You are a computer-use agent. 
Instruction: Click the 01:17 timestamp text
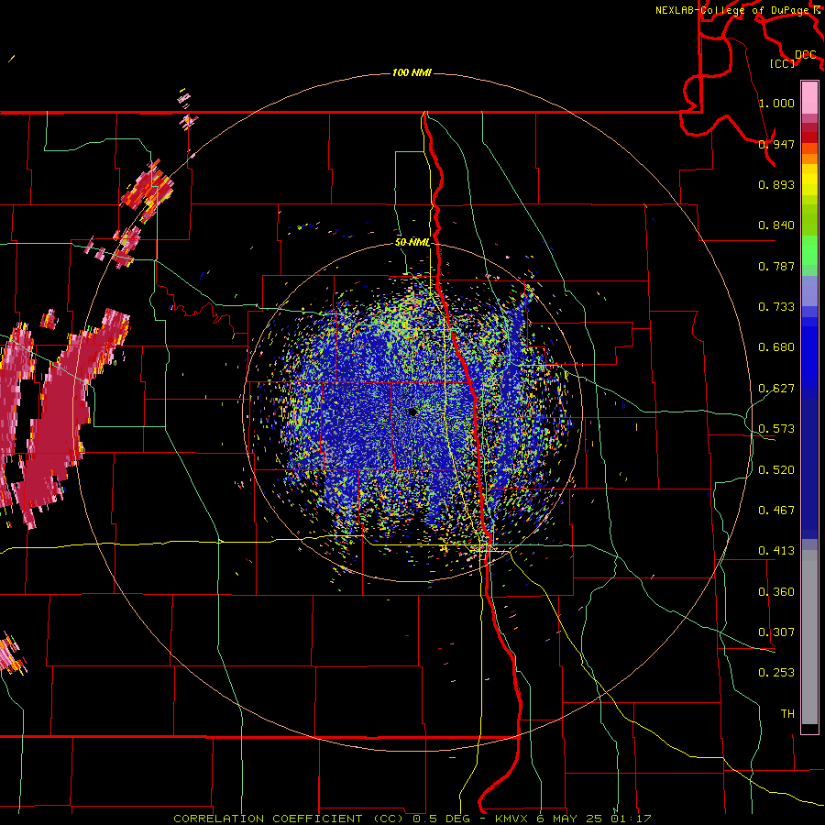pyautogui.click(x=632, y=819)
